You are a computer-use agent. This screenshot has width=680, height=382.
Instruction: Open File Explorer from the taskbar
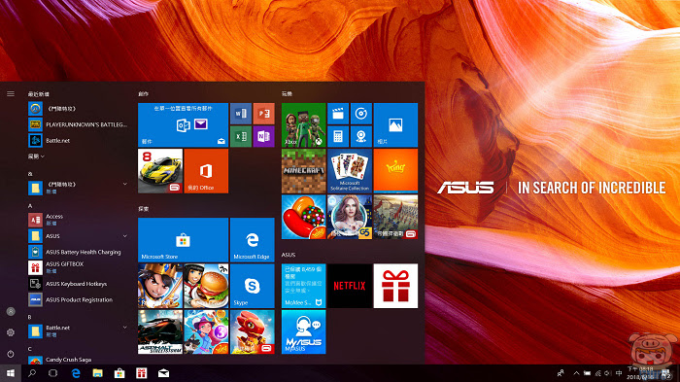click(x=97, y=373)
